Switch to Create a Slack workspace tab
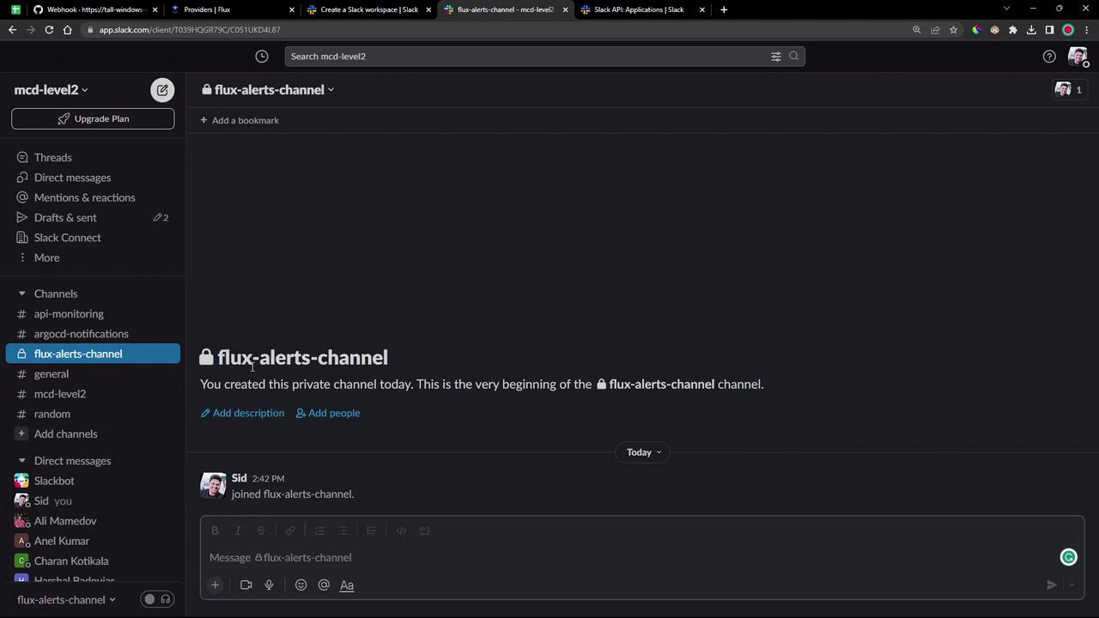Viewport: 1099px width, 618px height. pyautogui.click(x=368, y=9)
